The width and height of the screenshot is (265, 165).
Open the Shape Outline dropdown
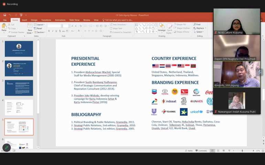coord(182,28)
